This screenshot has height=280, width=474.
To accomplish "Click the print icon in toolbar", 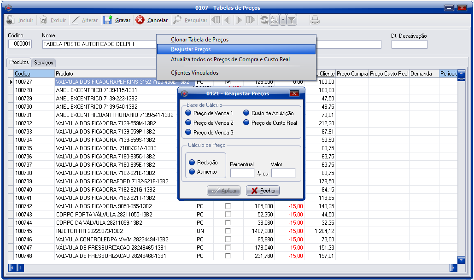I will point(315,20).
